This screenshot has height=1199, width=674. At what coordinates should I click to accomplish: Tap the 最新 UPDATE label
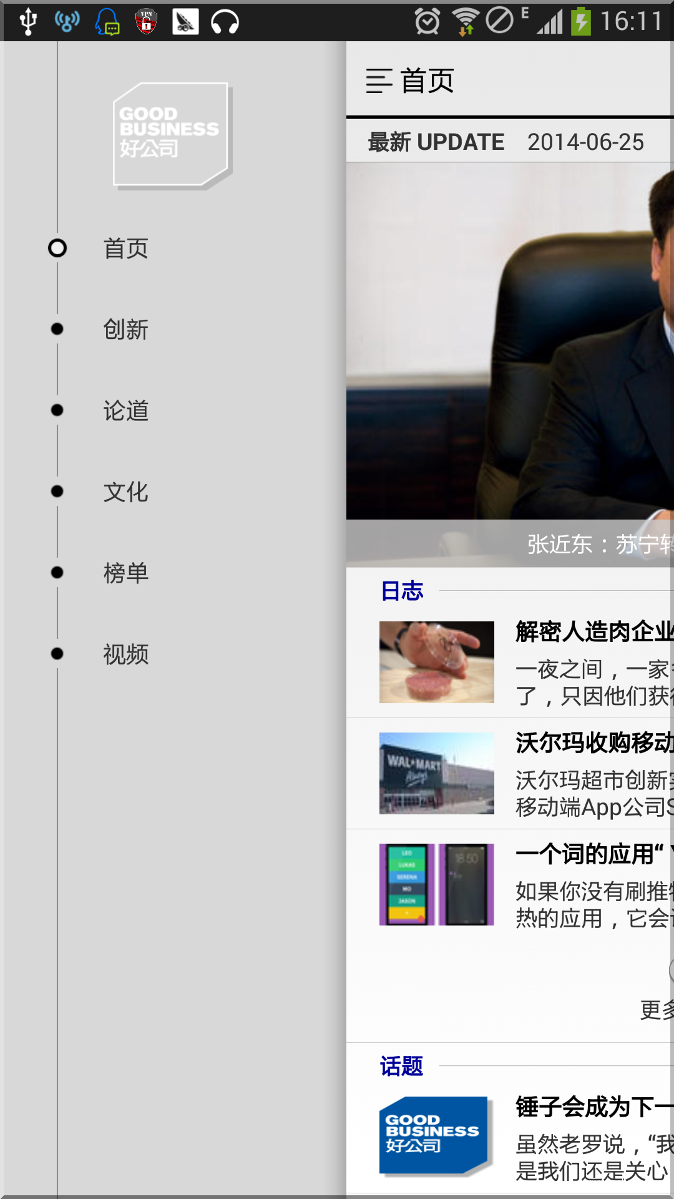(x=436, y=142)
